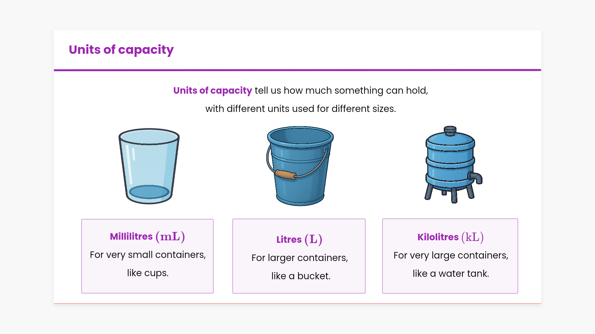Screen dimensions: 595x334
Task: Click the drinking glass illustration
Action: pyautogui.click(x=149, y=166)
